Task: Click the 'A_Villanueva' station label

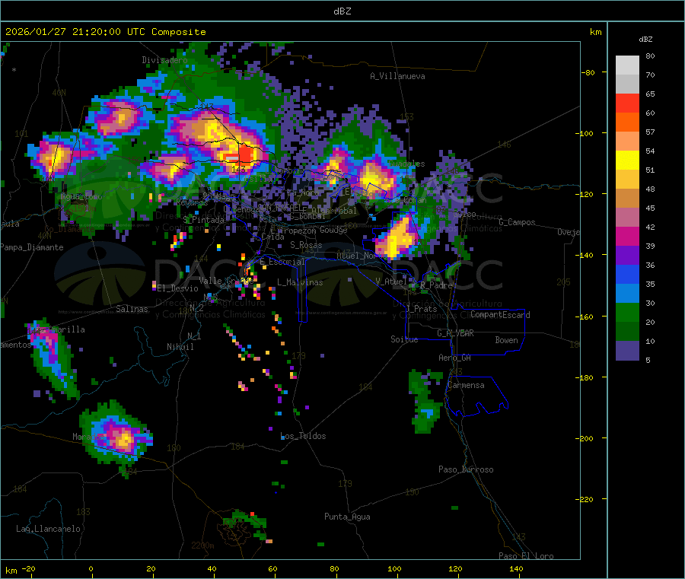Action: pos(397,76)
